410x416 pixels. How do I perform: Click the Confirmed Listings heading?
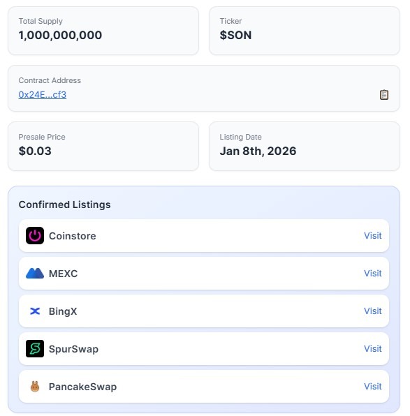point(64,205)
